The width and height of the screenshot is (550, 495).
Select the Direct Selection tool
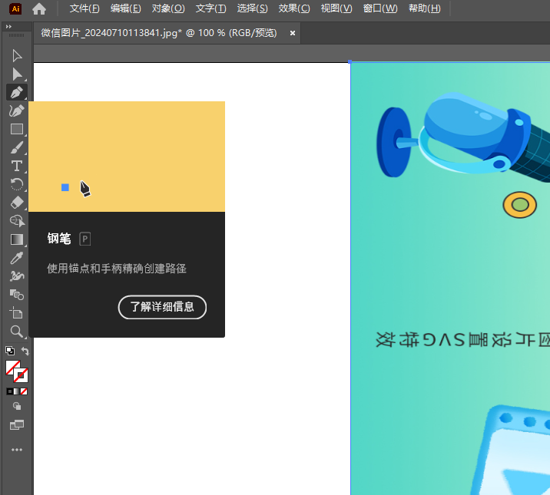[x=17, y=74]
